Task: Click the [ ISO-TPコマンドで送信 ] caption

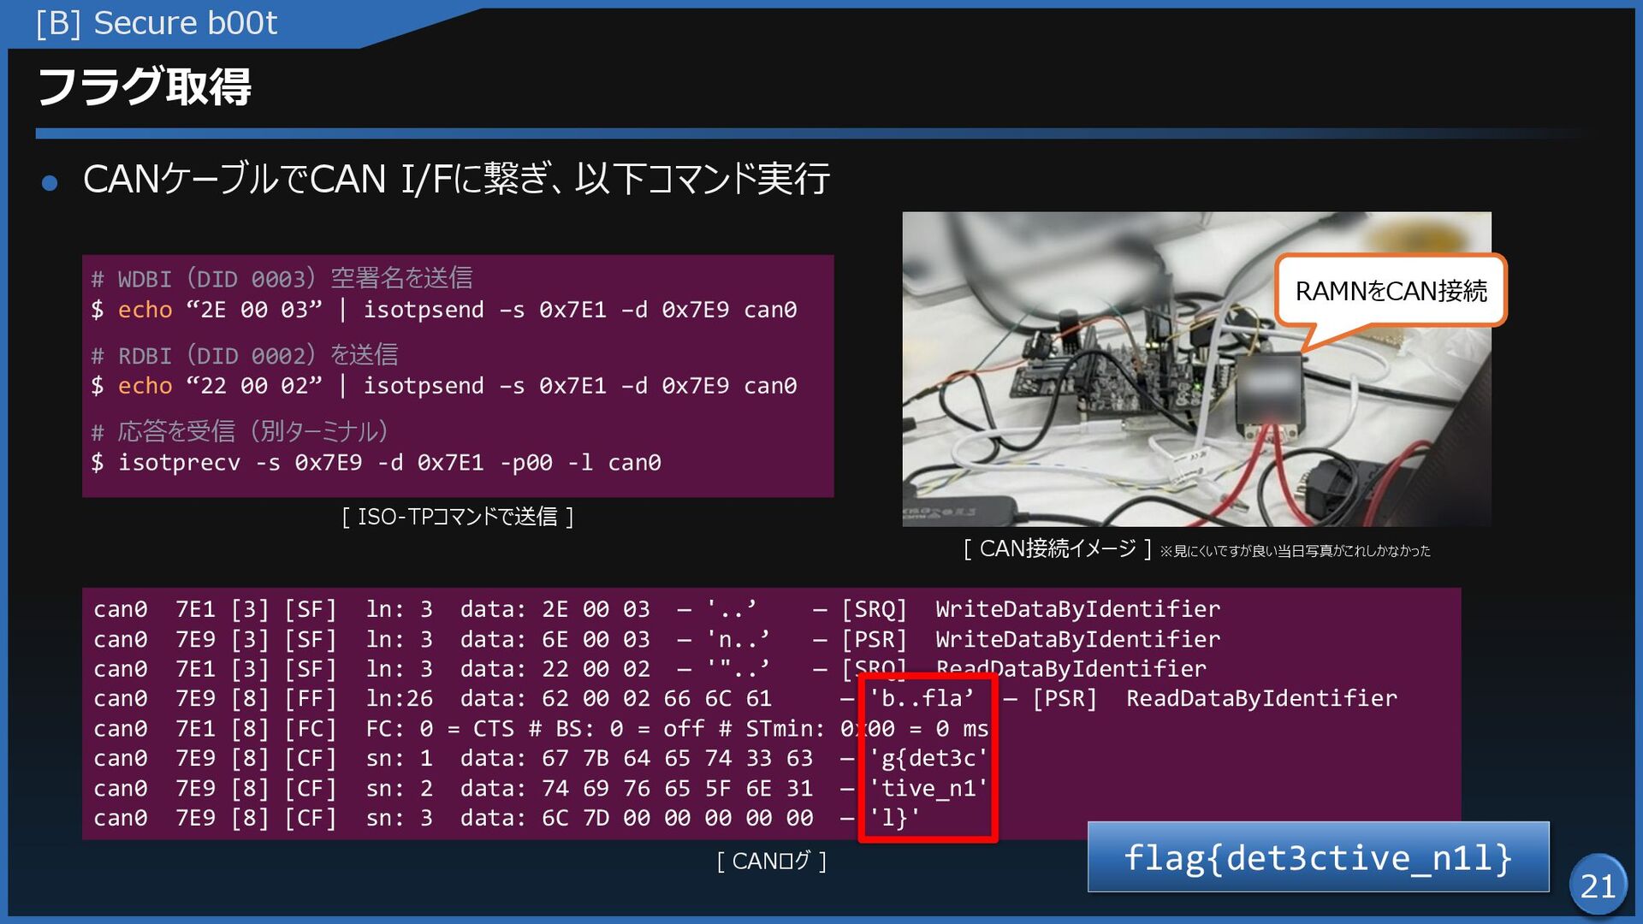Action: (x=458, y=517)
